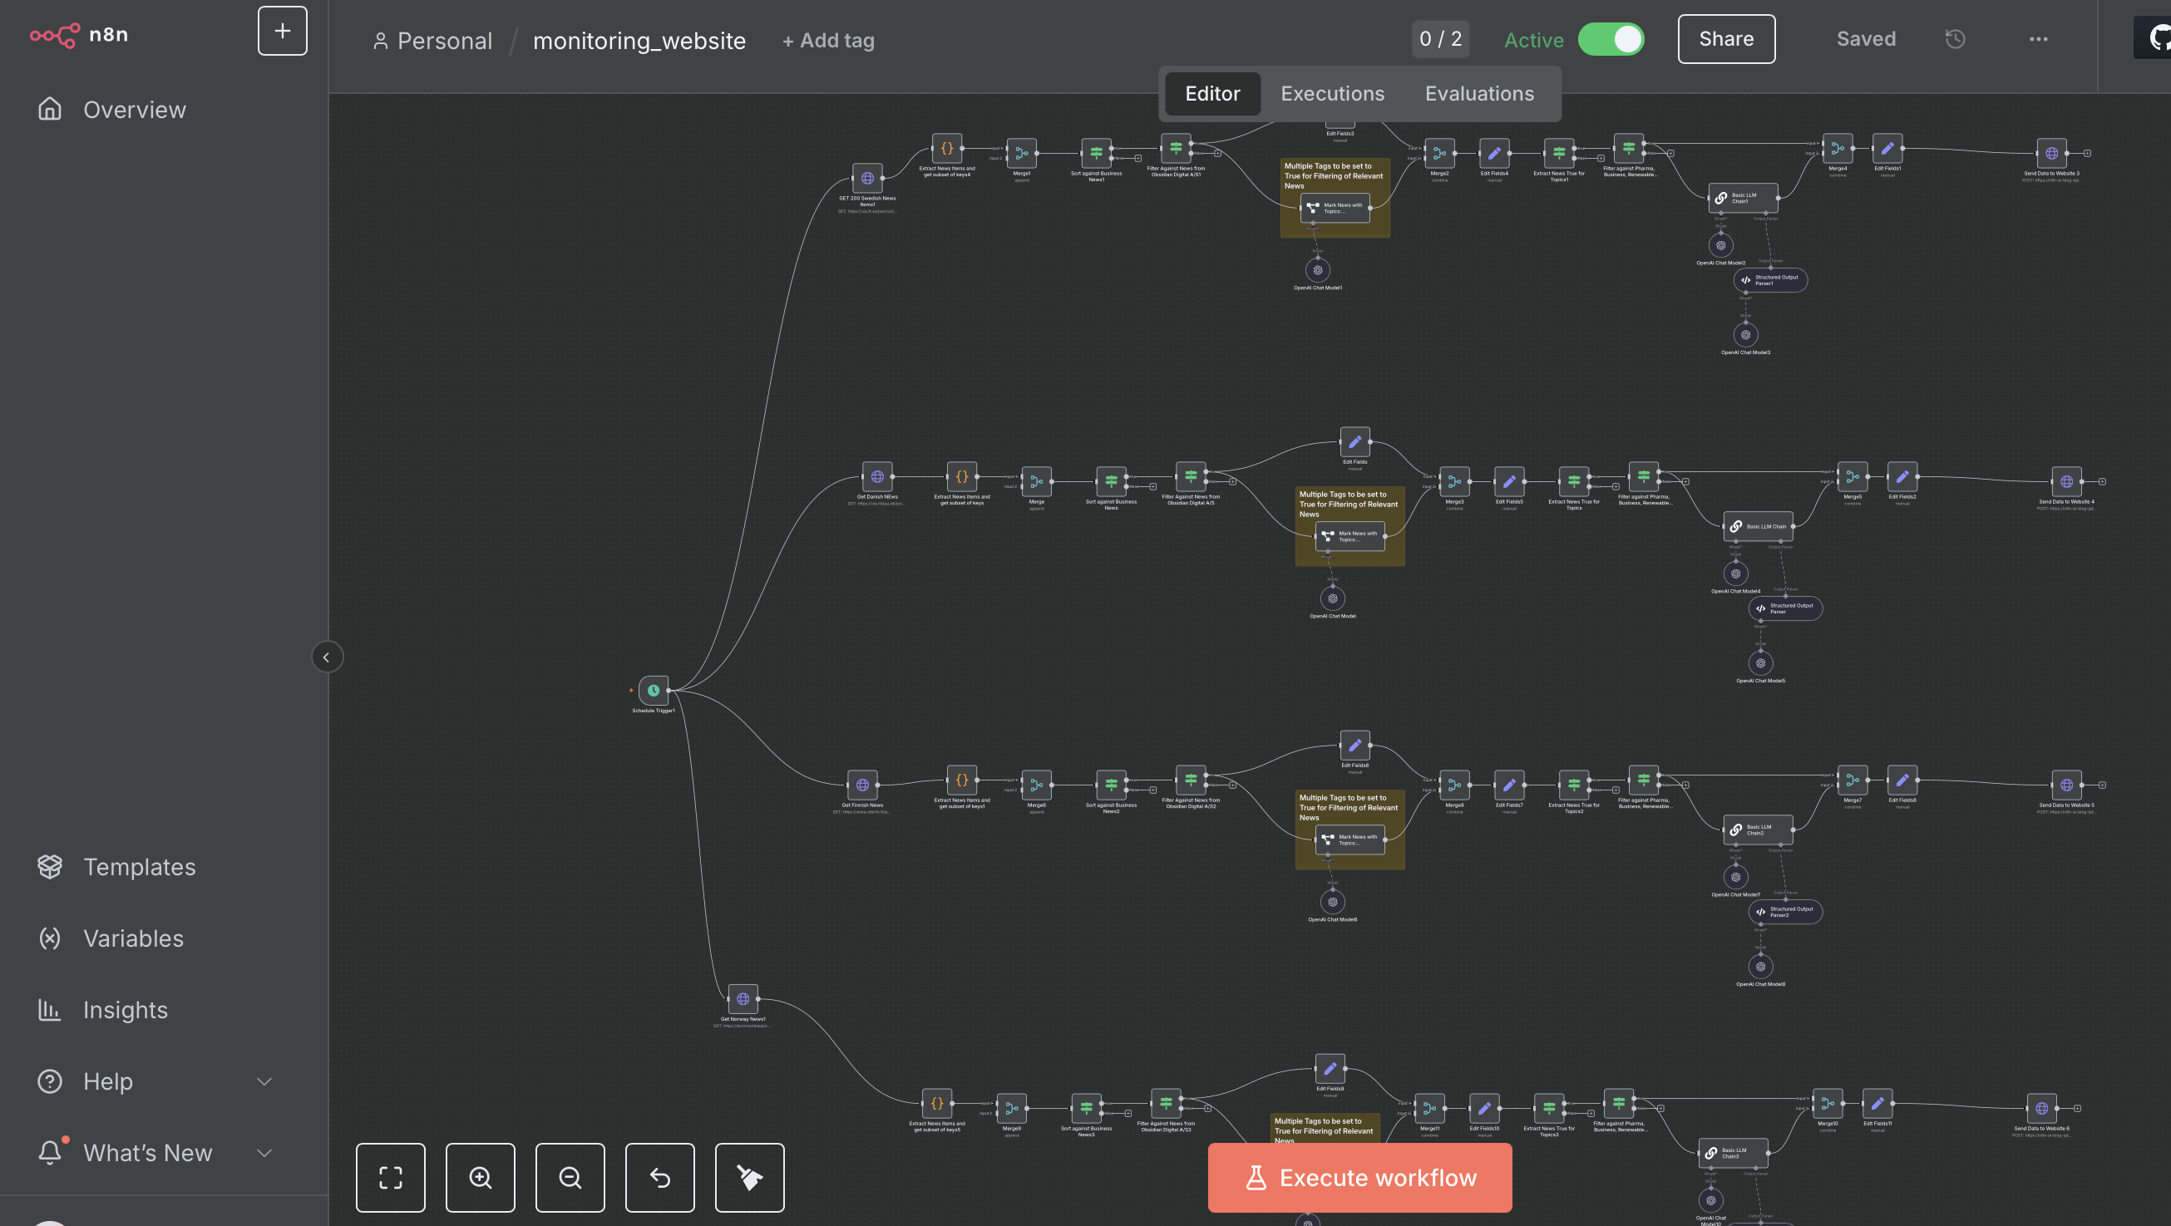Select the Structured Output Parser2 node
Image resolution: width=2171 pixels, height=1226 pixels.
[x=1785, y=912]
